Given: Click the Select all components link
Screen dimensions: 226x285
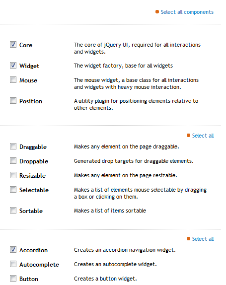Looking at the screenshot, I should point(187,12).
